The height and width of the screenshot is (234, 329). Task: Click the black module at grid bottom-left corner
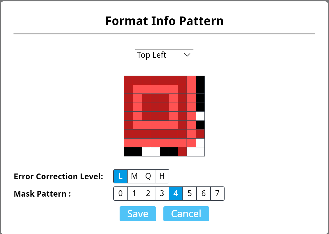128,152
